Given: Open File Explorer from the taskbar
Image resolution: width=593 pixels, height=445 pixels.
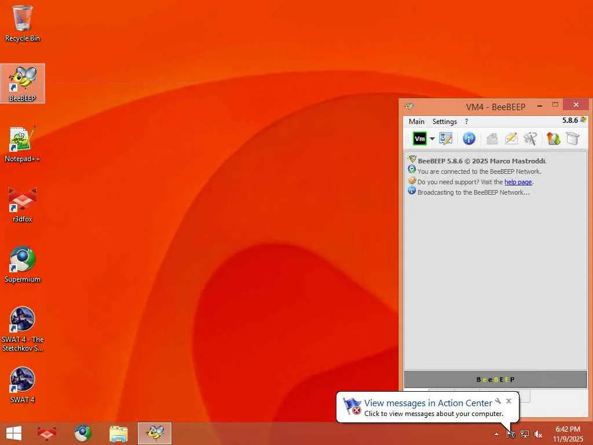Looking at the screenshot, I should [x=118, y=433].
